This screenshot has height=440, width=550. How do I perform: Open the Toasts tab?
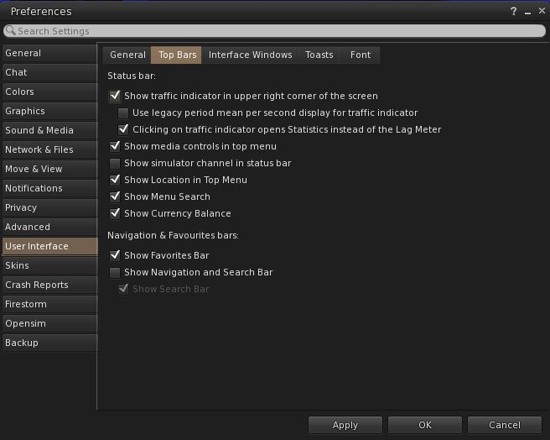pyautogui.click(x=319, y=55)
